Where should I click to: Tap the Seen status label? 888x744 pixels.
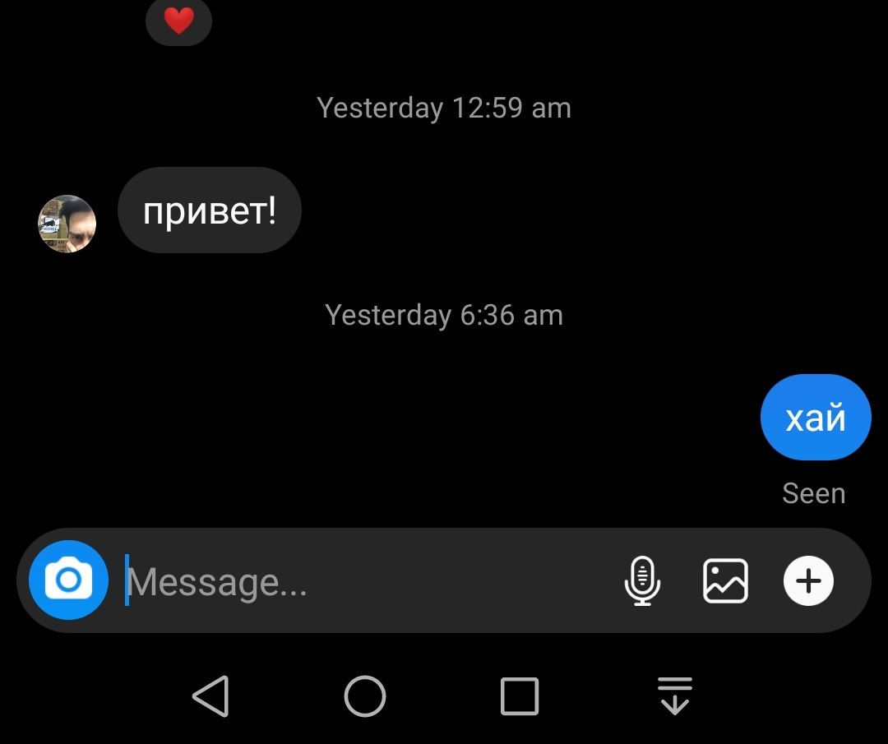(x=814, y=494)
